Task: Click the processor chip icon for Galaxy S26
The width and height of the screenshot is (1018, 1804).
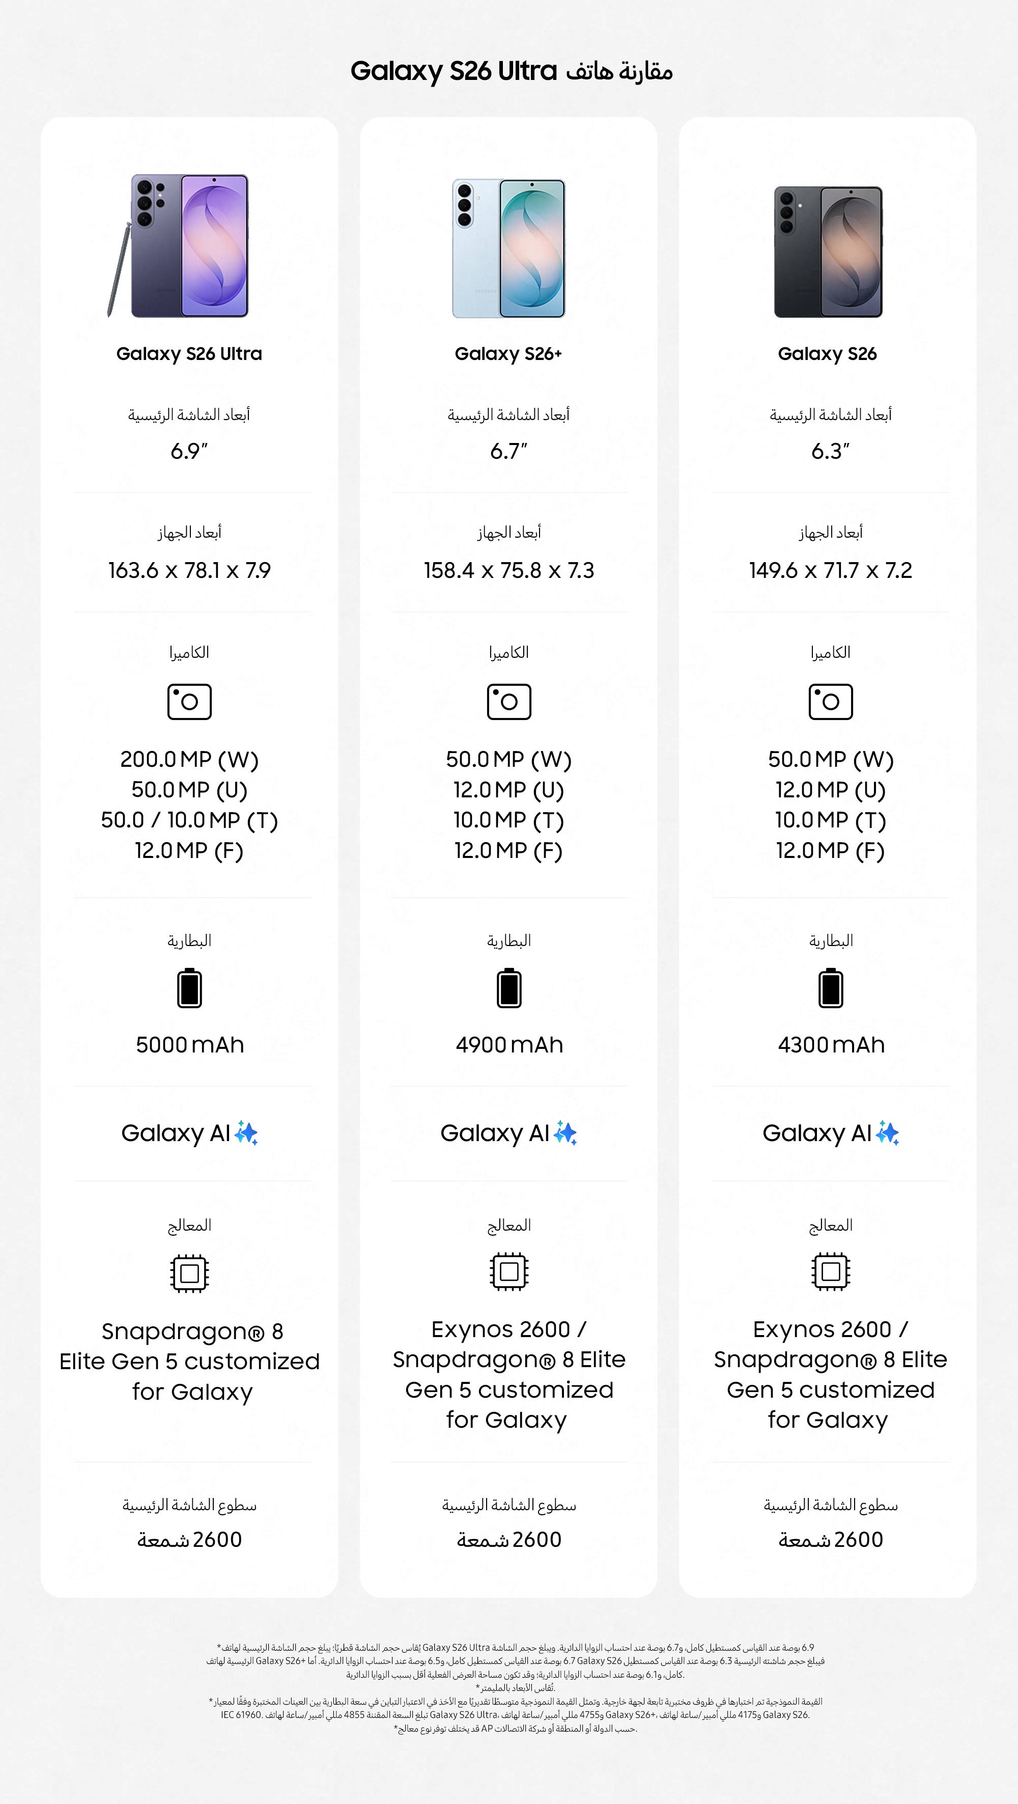Action: pyautogui.click(x=831, y=1272)
